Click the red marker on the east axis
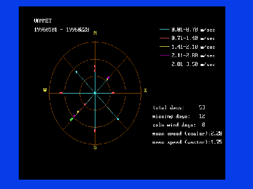The image size is (253, 189). click(113, 93)
